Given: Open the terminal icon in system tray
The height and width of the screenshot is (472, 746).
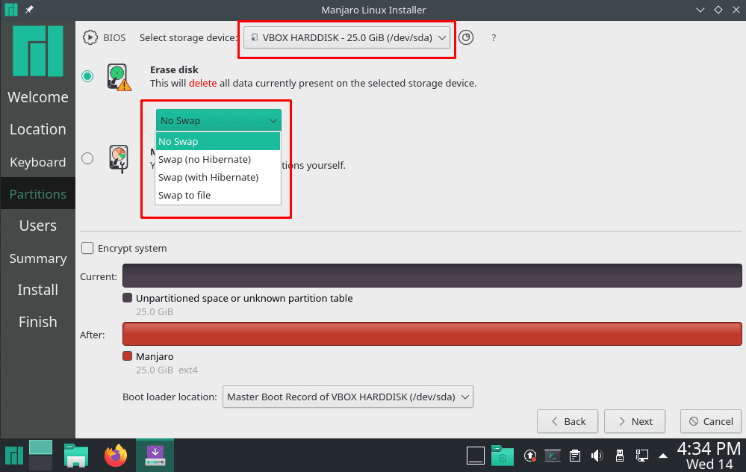Looking at the screenshot, I should (553, 455).
